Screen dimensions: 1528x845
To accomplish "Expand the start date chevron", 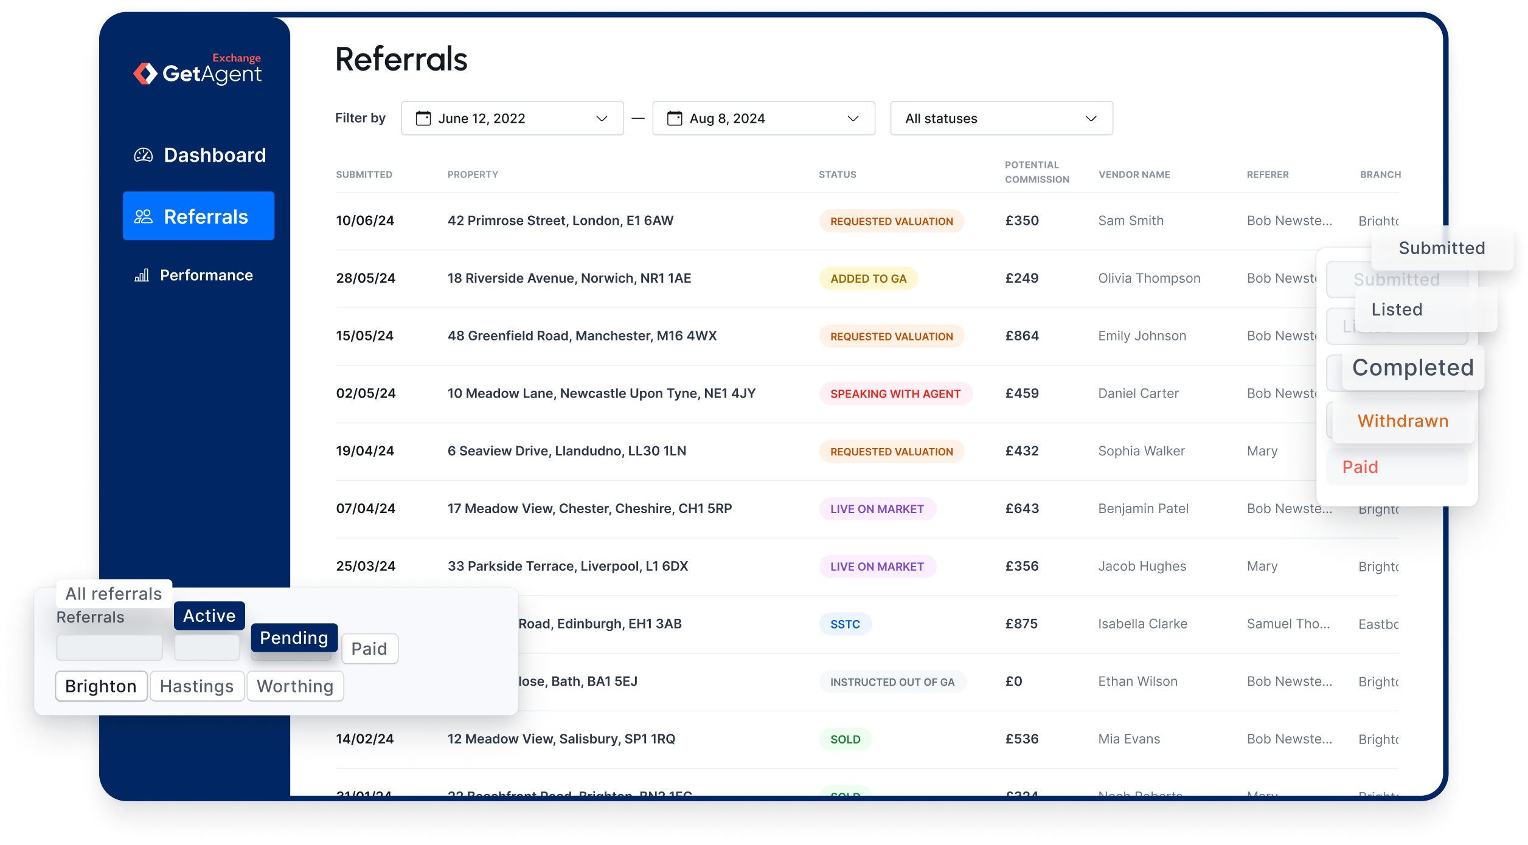I will click(602, 118).
